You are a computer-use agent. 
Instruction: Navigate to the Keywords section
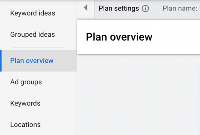click(25, 103)
